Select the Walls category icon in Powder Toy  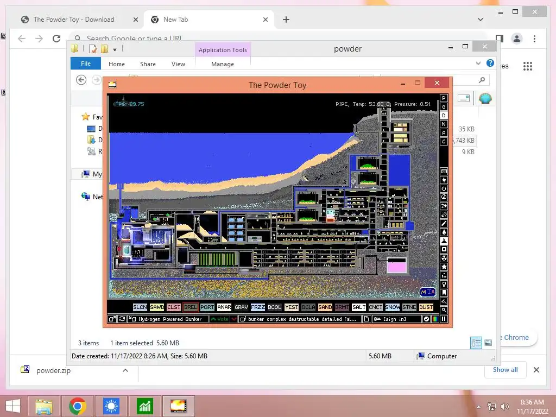click(444, 171)
